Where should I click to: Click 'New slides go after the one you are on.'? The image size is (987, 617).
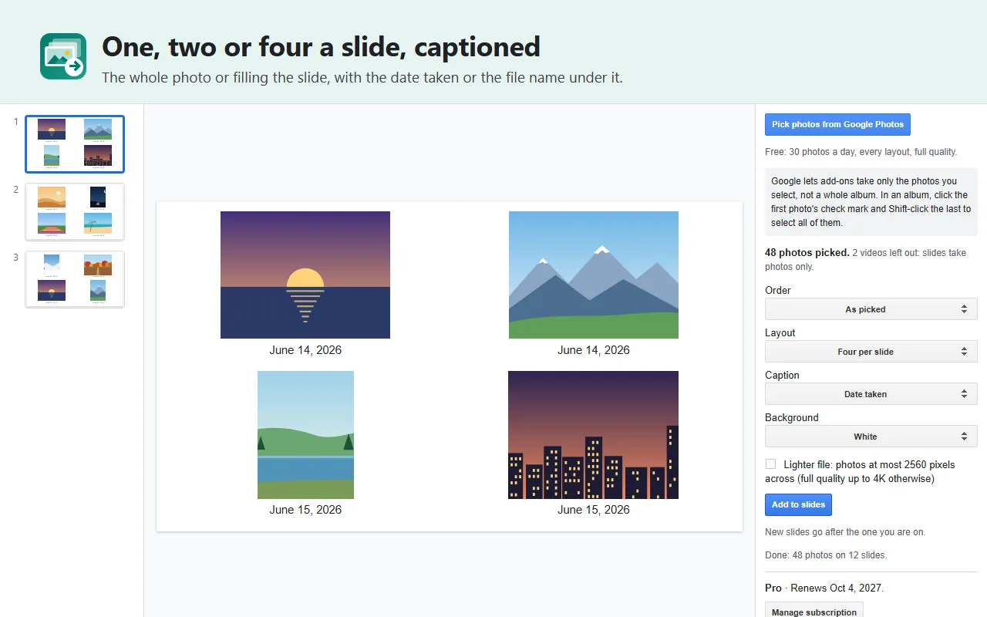point(845,532)
